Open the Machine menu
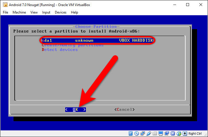This screenshot has height=137, width=208. (19, 12)
